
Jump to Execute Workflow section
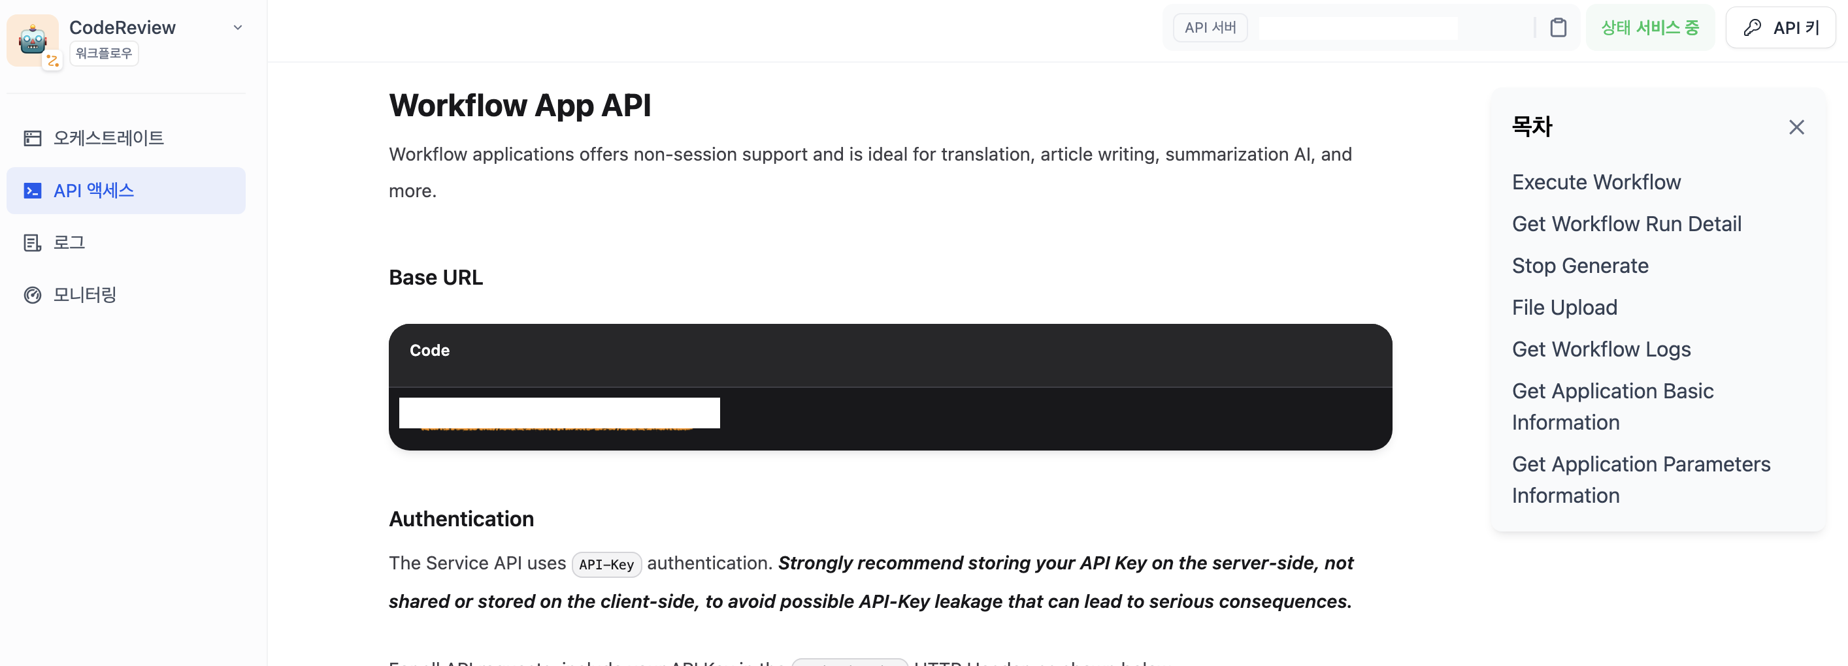(1596, 182)
